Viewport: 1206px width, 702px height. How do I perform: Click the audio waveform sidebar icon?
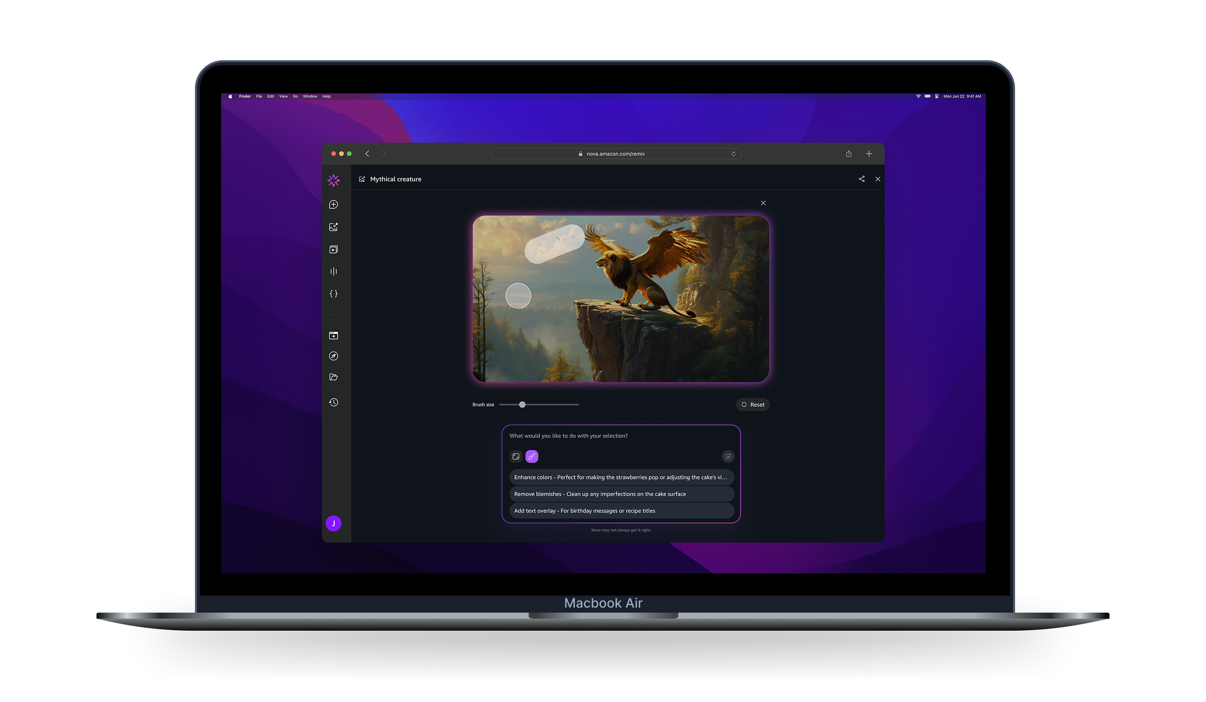tap(333, 272)
